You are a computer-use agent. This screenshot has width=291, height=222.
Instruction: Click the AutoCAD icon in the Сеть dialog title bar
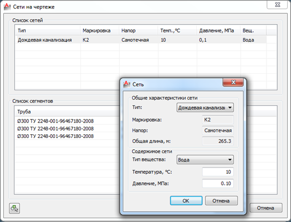click(x=127, y=85)
